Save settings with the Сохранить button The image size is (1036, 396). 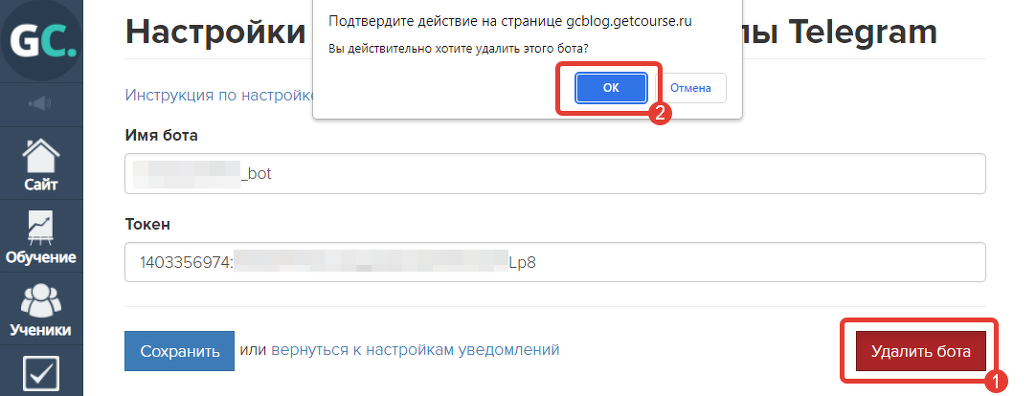(x=180, y=350)
